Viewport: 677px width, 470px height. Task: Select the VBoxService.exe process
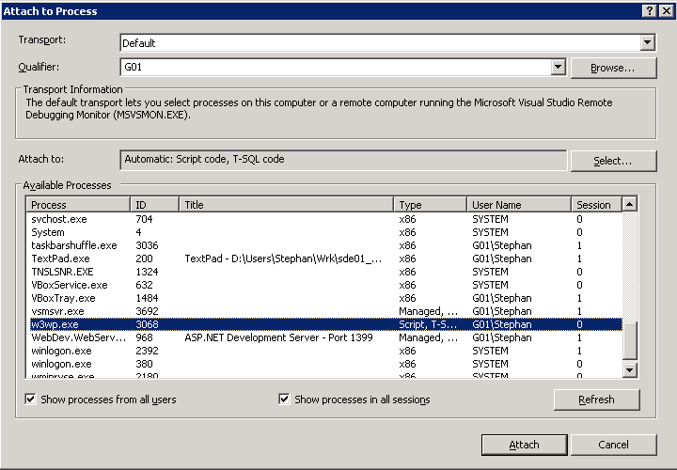tap(324, 285)
